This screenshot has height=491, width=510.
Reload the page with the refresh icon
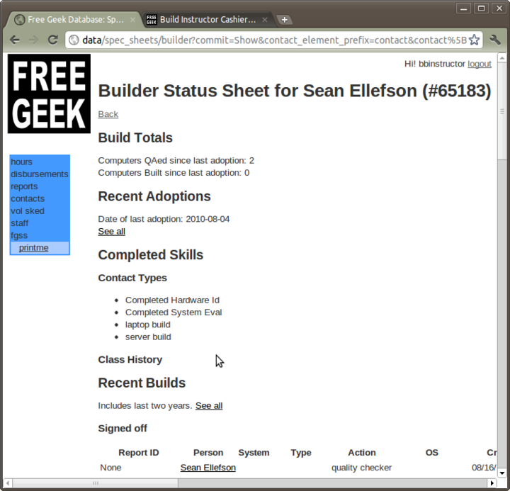[52, 40]
